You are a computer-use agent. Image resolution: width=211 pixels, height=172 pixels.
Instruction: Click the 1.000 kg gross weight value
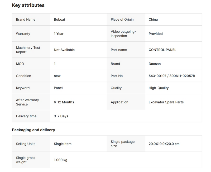(x=61, y=160)
